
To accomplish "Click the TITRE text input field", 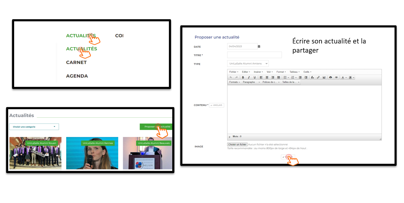I will coord(254,55).
